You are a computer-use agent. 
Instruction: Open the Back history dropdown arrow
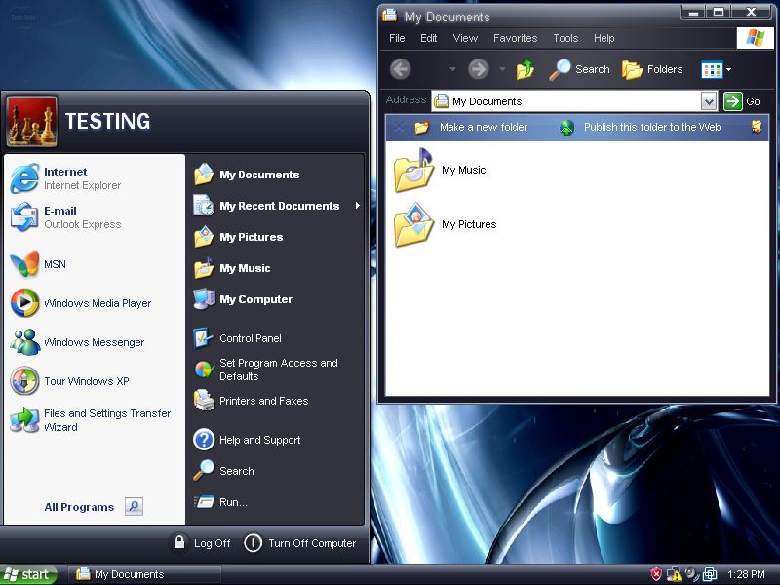point(452,69)
